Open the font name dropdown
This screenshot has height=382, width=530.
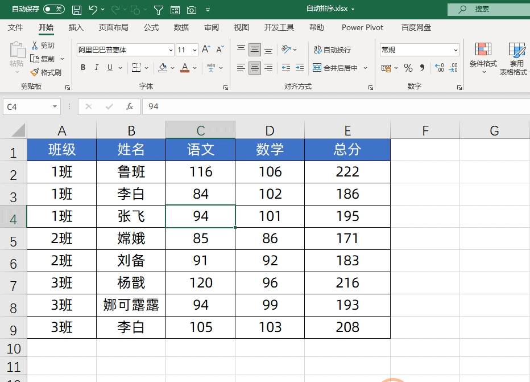click(x=170, y=50)
